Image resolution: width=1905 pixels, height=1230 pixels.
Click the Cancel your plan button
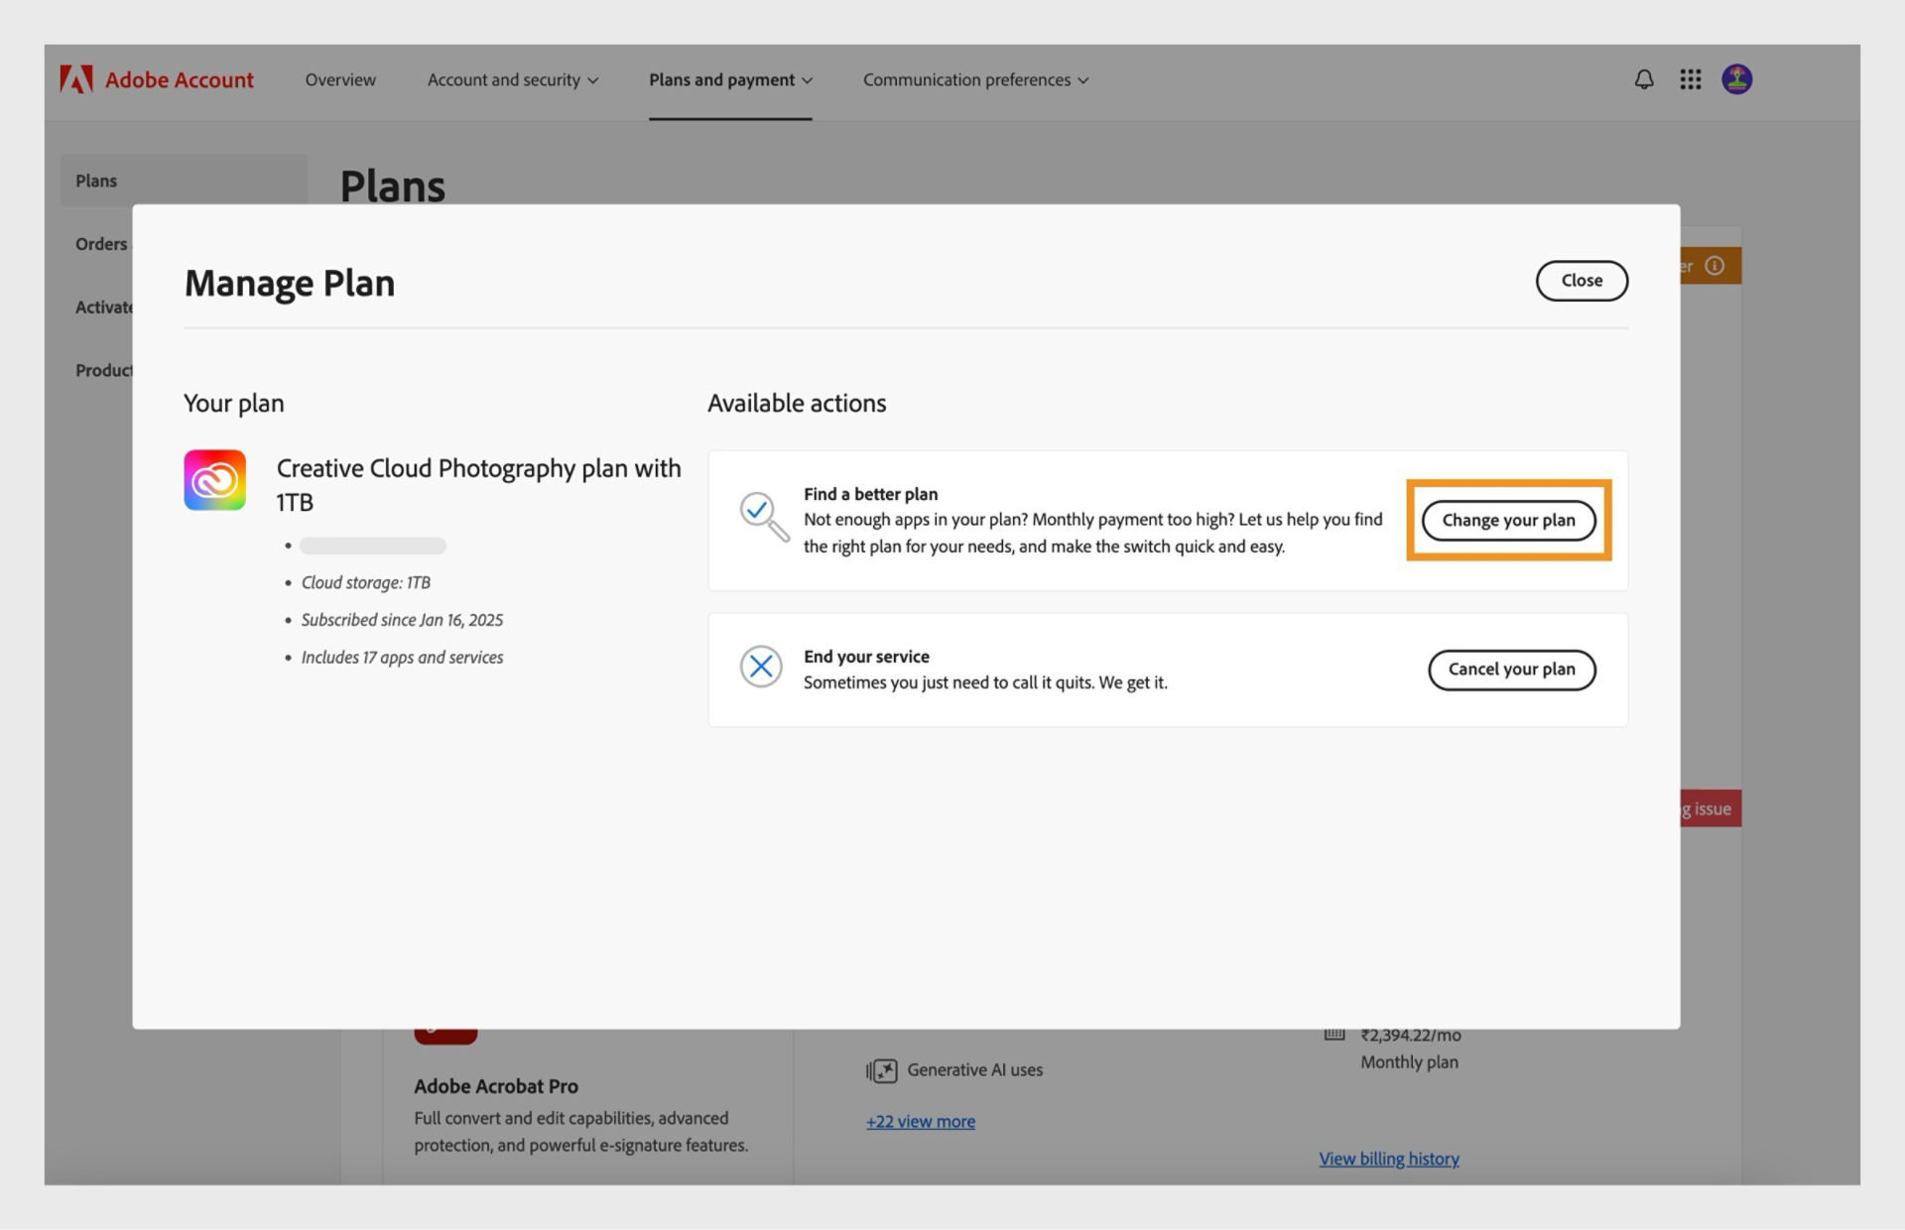pyautogui.click(x=1511, y=670)
